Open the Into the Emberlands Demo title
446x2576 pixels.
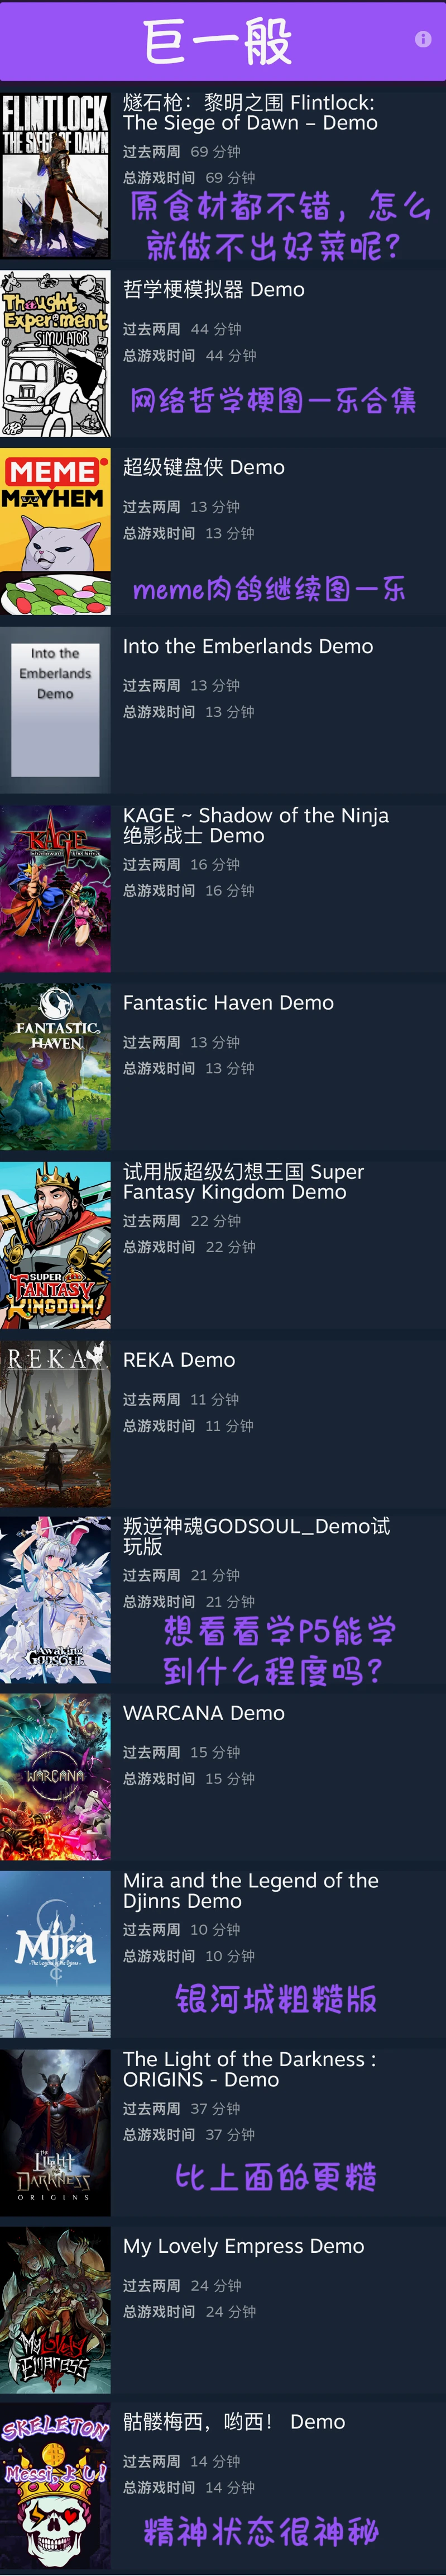pos(247,647)
